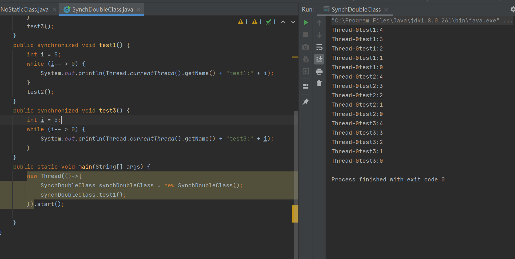This screenshot has height=259, width=515.
Task: Click the Dump Threads camera icon
Action: 306,47
